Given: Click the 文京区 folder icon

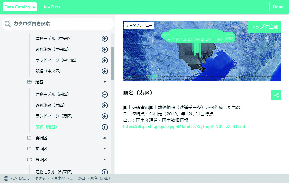Looking at the screenshot, I should click(x=30, y=149).
